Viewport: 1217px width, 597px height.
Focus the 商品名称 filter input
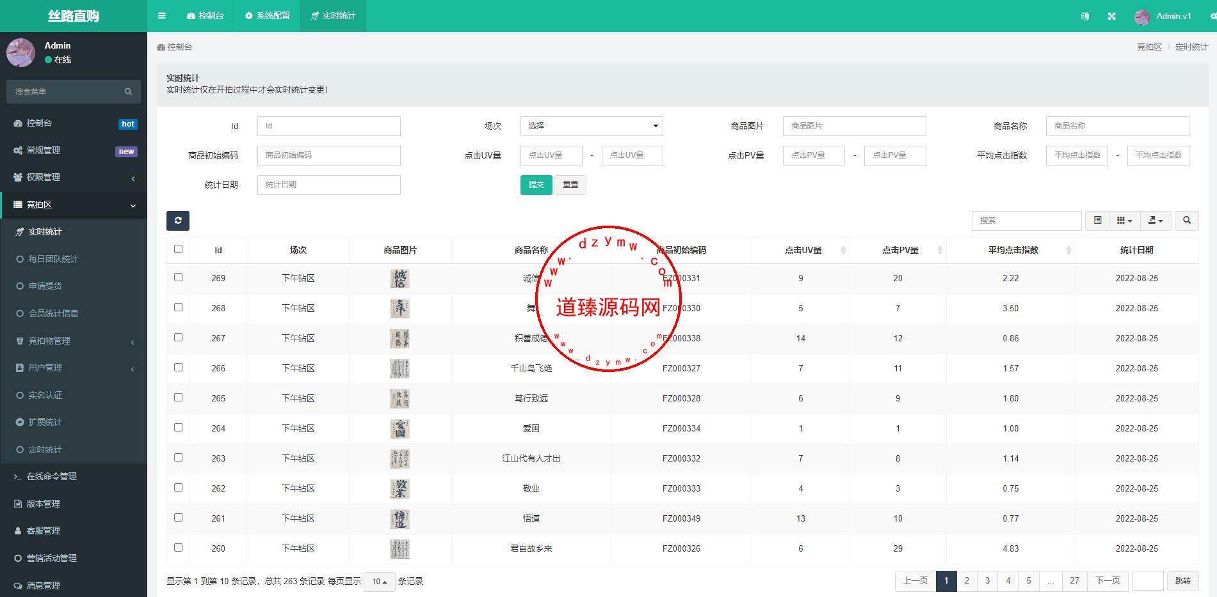coord(1117,126)
